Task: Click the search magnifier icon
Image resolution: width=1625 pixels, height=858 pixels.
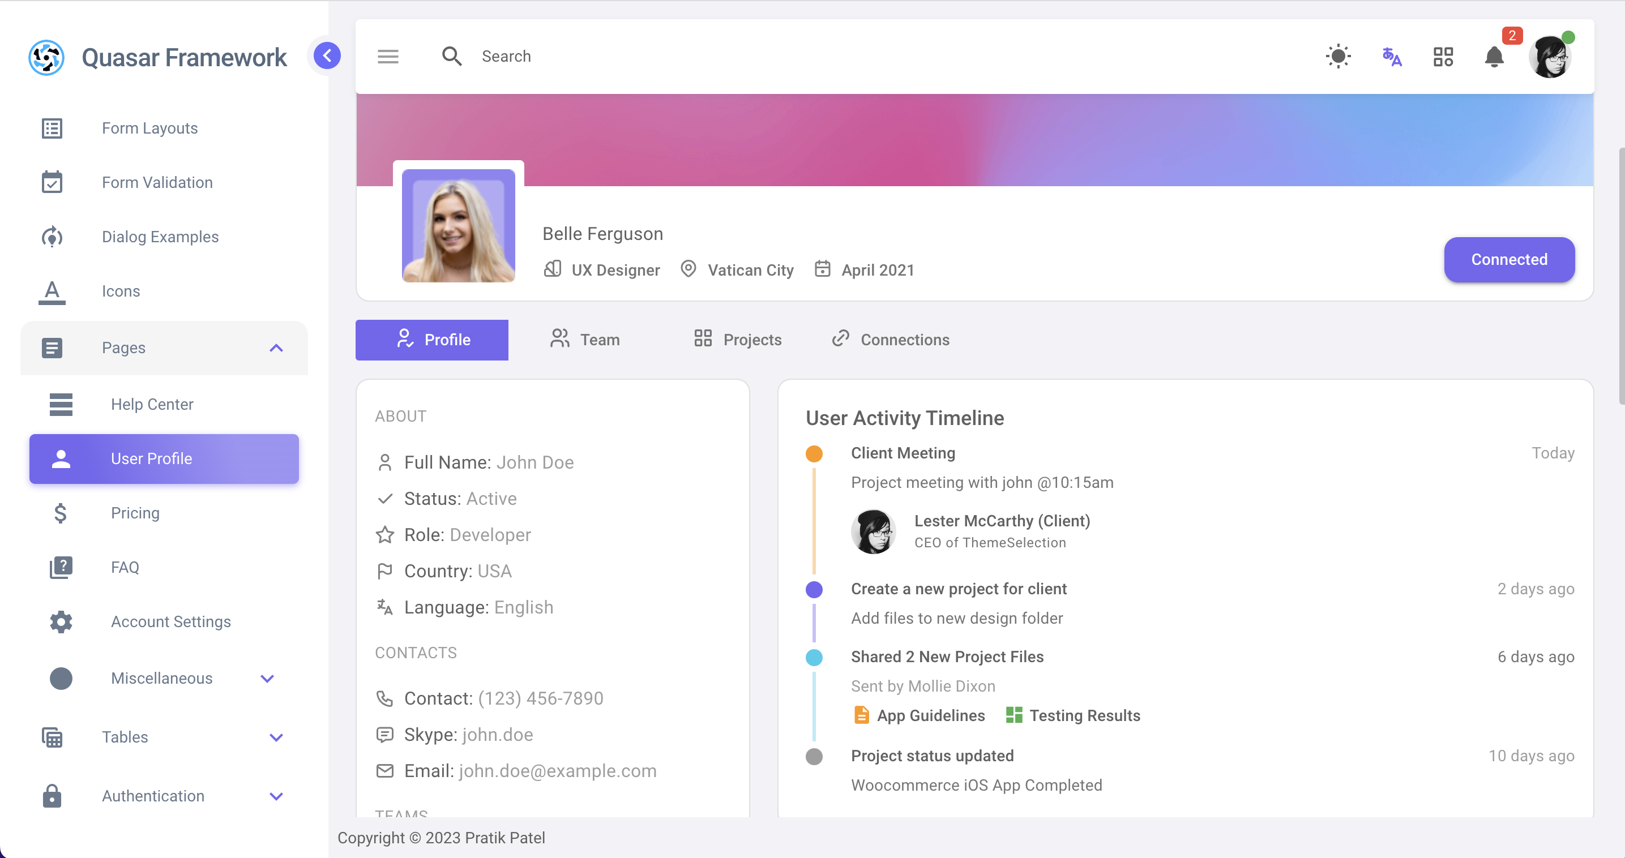Action: 452,56
